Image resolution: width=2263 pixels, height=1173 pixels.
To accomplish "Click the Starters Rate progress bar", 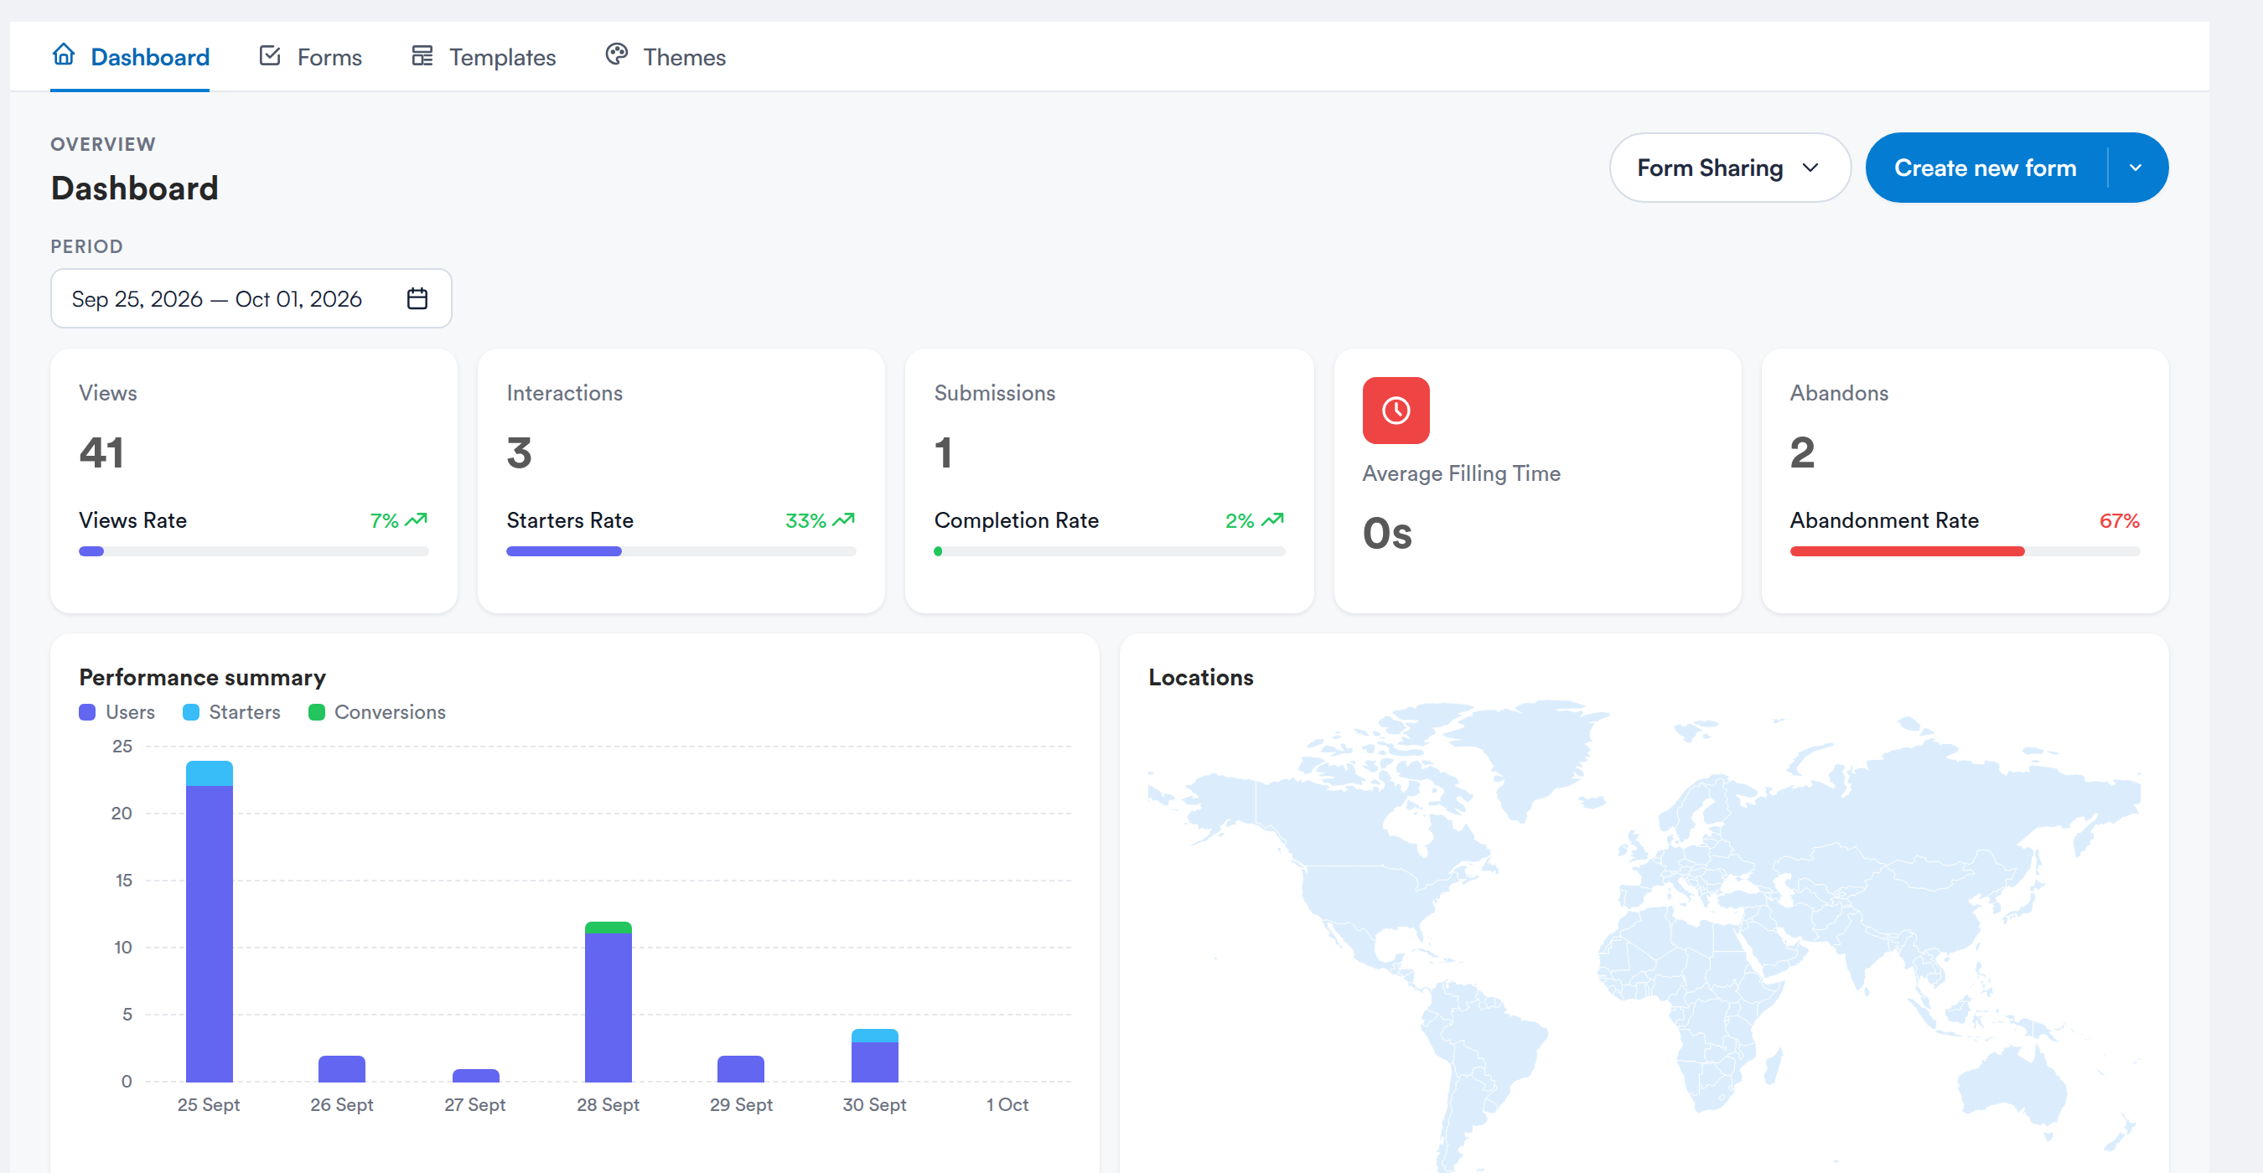I will point(681,551).
